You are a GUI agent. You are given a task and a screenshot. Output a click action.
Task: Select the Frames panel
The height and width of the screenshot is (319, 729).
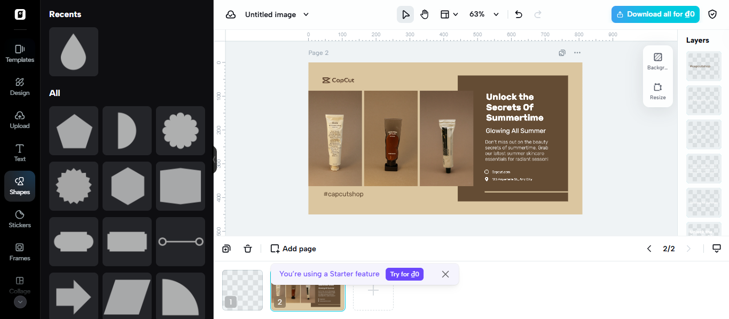[19, 252]
